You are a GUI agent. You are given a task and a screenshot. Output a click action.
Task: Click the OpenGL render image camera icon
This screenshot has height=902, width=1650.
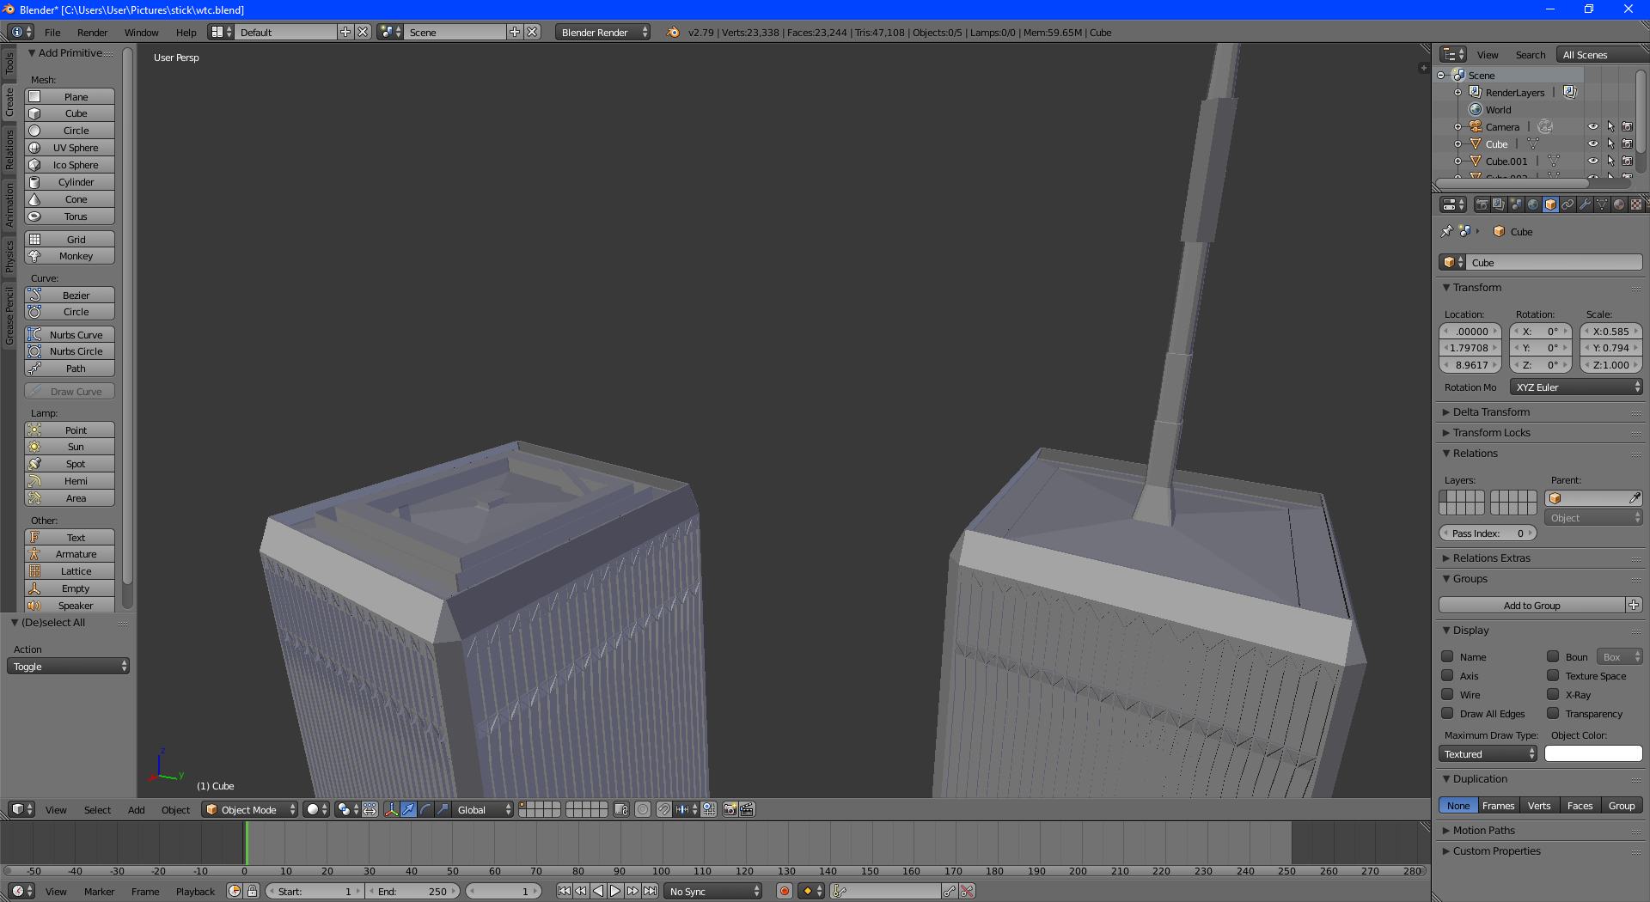730,809
